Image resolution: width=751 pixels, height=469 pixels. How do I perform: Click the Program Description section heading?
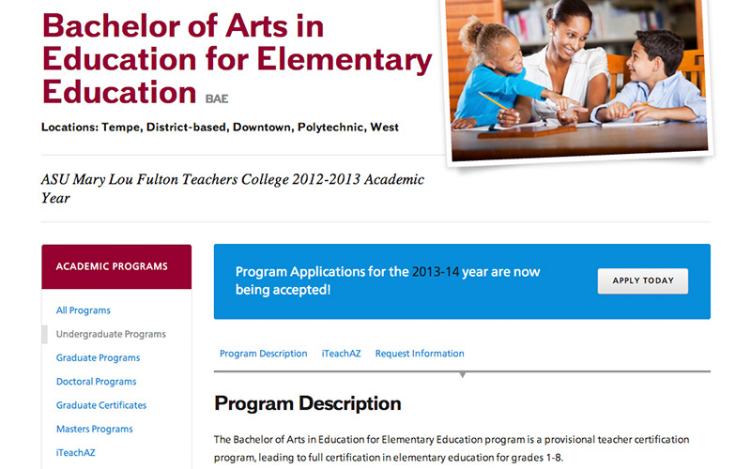click(307, 404)
